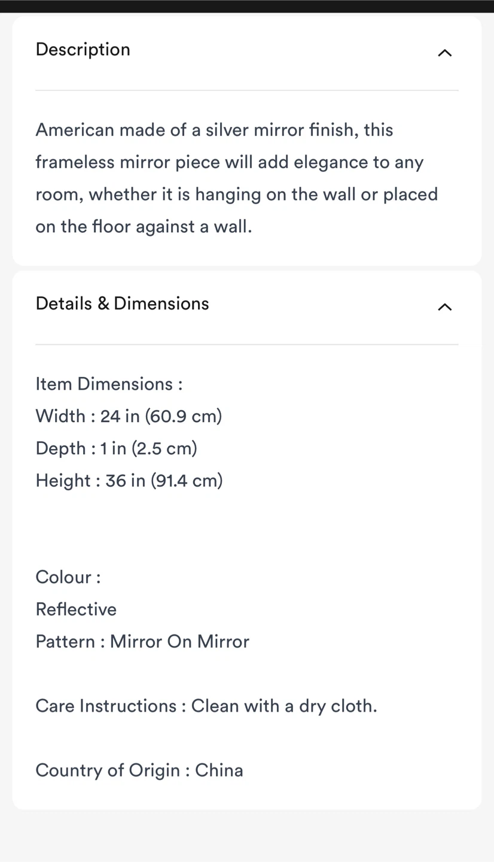Click the line starting "room, whether it is hanging"
The height and width of the screenshot is (862, 494).
point(237,195)
